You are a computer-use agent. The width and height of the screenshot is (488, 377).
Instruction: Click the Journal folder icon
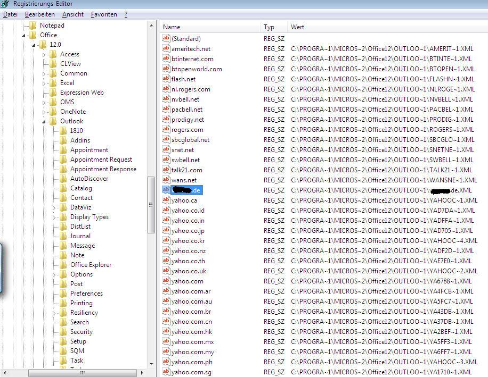(63, 236)
